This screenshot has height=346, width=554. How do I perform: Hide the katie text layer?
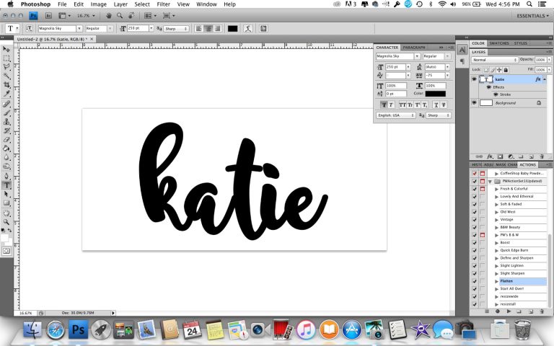point(474,79)
